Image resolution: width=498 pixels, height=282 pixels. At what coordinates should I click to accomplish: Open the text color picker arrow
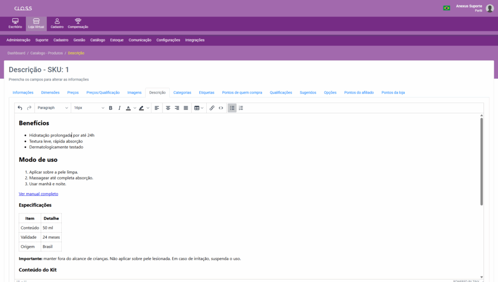(135, 108)
